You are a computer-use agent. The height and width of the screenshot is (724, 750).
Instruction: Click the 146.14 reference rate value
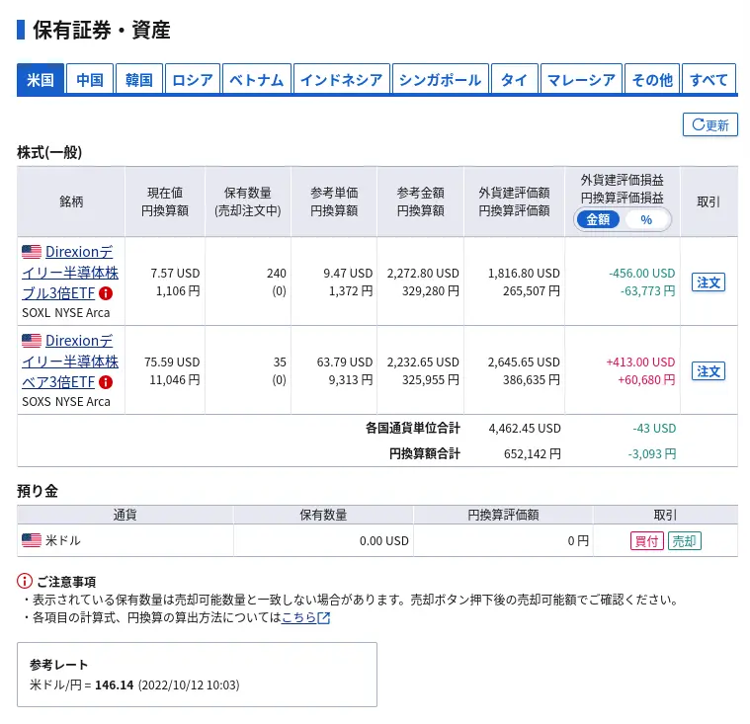click(x=115, y=684)
